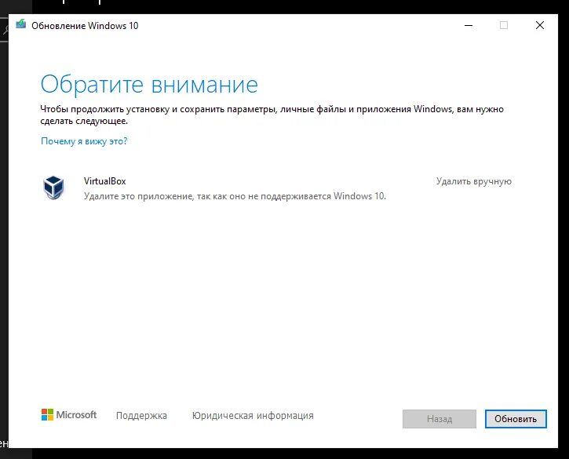Click the disabled 'Назад' button
This screenshot has width=569, height=459.
point(440,419)
